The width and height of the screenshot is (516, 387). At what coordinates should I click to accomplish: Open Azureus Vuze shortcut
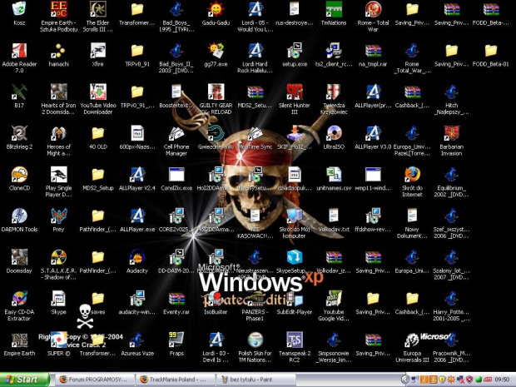137,340
